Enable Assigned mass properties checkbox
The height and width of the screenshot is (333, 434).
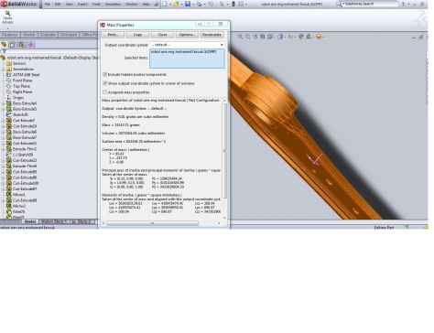[105, 92]
